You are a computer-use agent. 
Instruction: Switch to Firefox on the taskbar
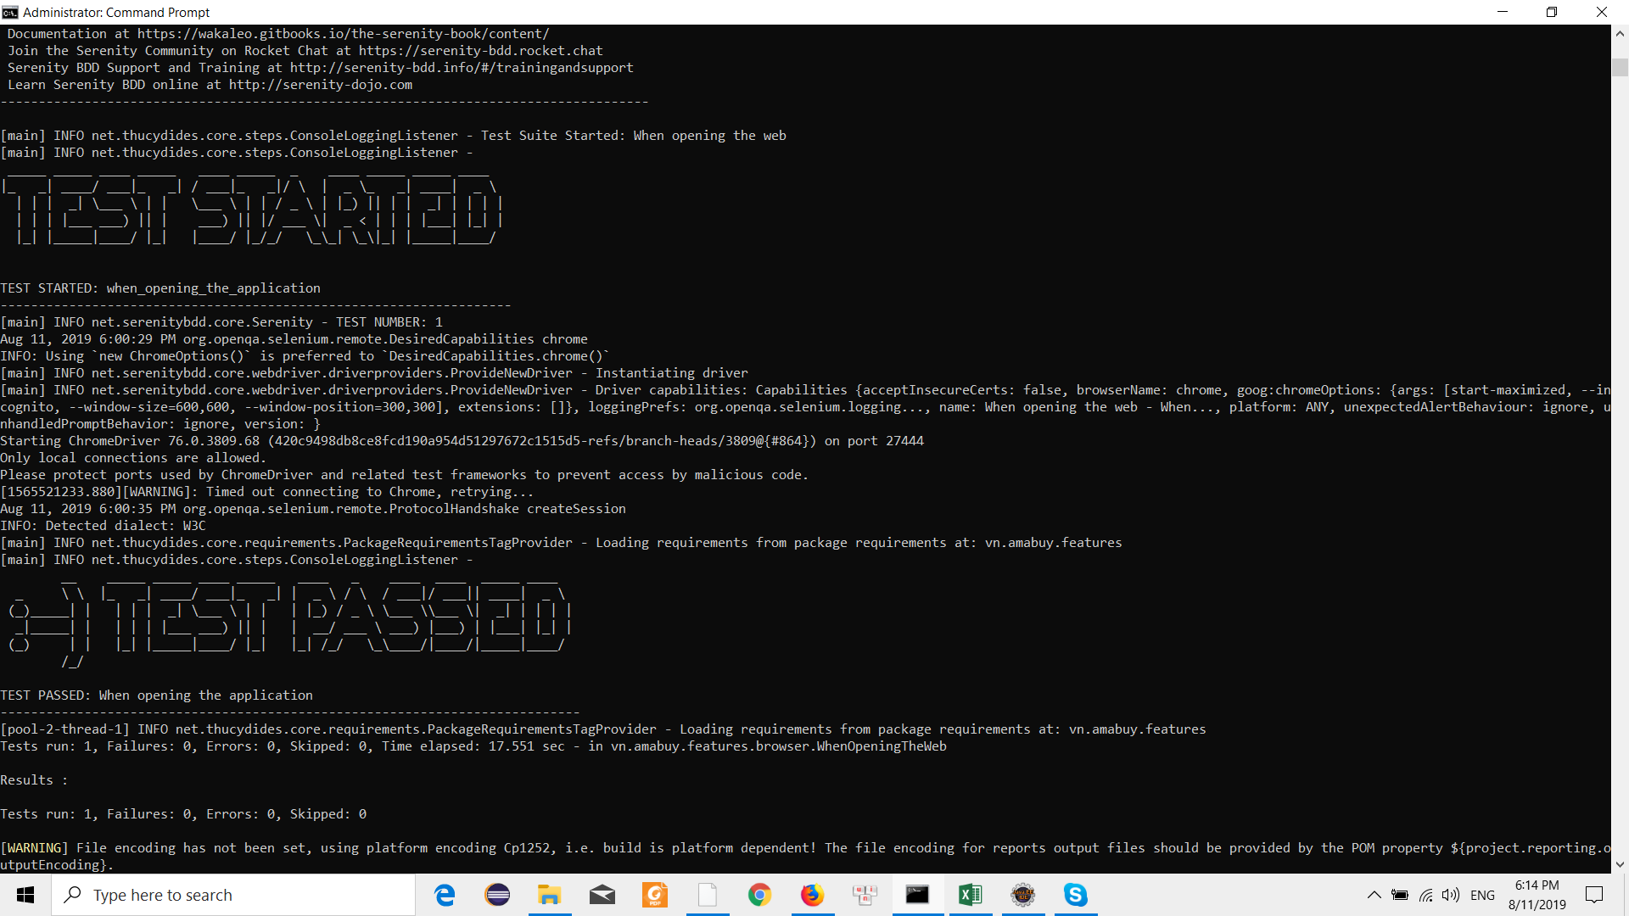pyautogui.click(x=813, y=895)
